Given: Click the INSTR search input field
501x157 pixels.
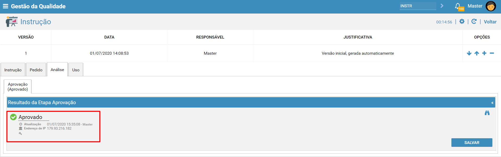Looking at the screenshot, I should (x=418, y=6).
